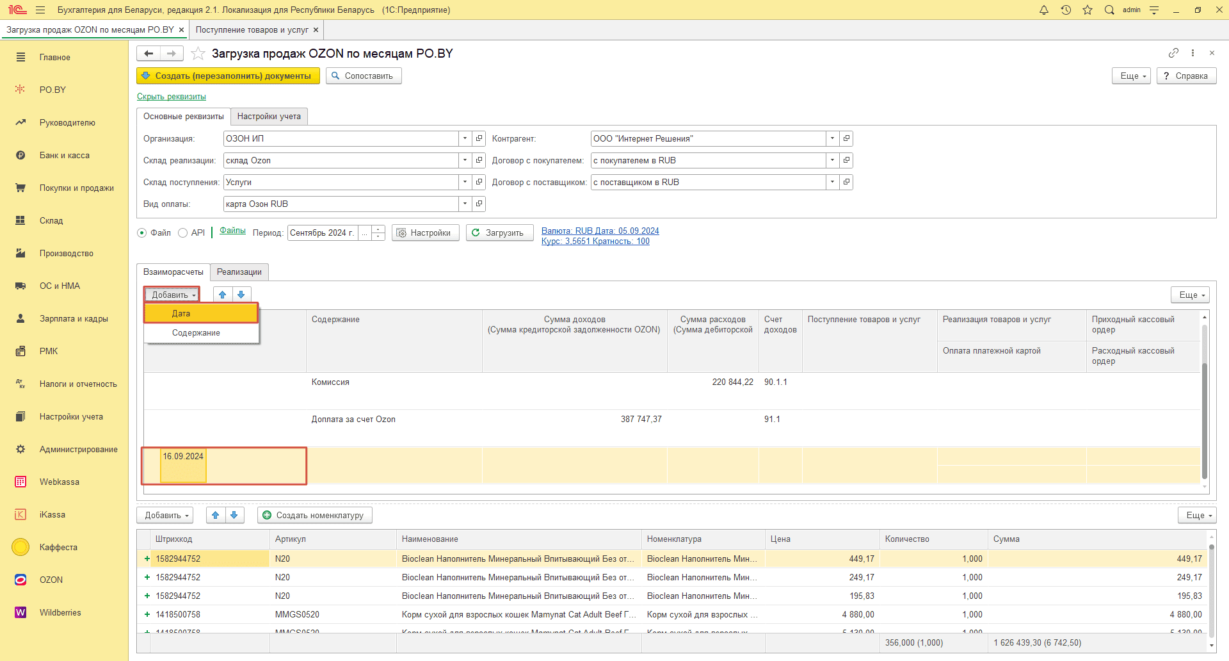Move Взаиморасчеты row down
Screen dimensions: 1229x661
click(241, 295)
